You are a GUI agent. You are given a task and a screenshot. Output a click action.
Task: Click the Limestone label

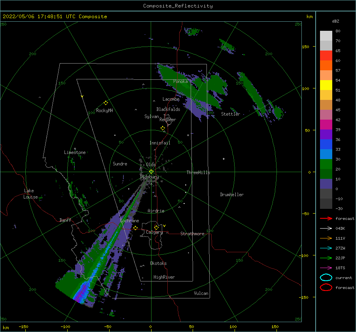pyautogui.click(x=75, y=152)
